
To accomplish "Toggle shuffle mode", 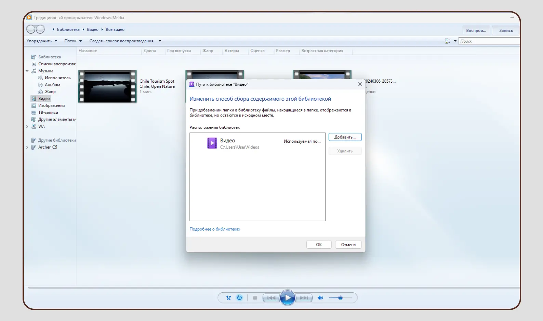I will (228, 298).
